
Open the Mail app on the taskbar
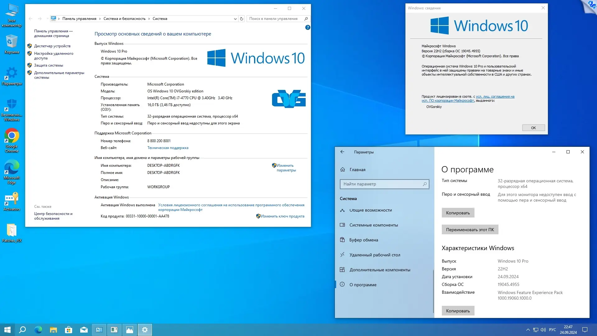(x=84, y=330)
